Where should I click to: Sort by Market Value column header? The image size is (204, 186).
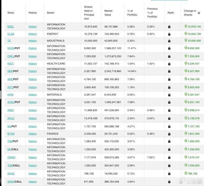point(108,13)
